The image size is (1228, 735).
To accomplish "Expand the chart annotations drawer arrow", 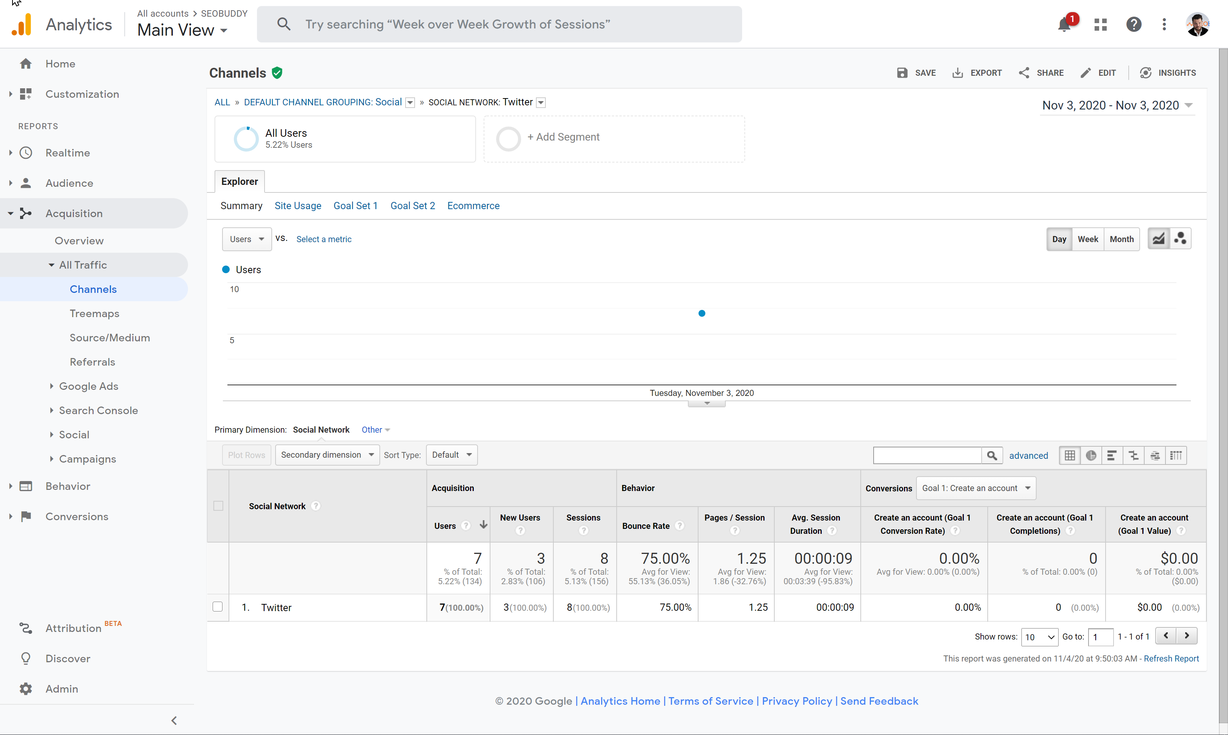I will click(707, 403).
